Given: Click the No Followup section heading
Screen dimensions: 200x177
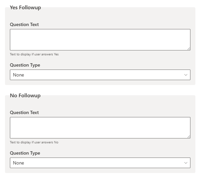Looking at the screenshot, I should 25,96.
